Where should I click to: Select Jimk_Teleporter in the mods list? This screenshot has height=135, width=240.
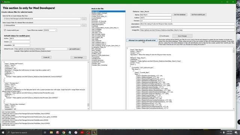coord(108,41)
